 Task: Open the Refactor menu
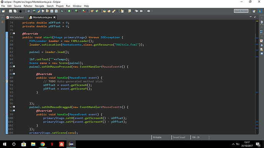pyautogui.click(x=28, y=6)
